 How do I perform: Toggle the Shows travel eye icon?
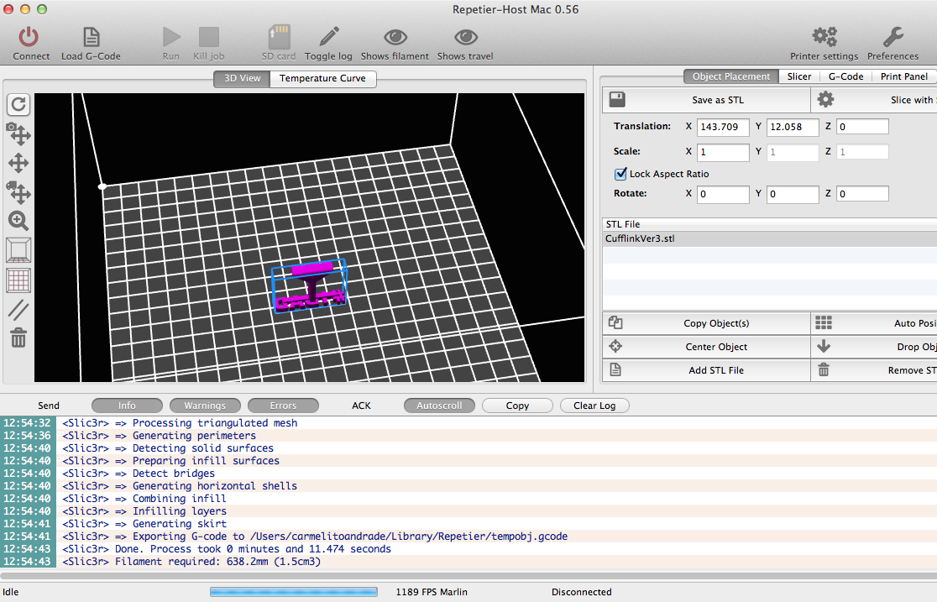click(x=465, y=37)
